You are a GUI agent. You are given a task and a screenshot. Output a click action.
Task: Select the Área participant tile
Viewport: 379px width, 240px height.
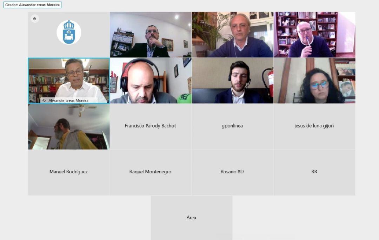tap(192, 218)
